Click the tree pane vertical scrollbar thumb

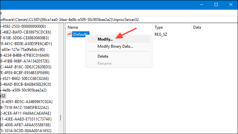coord(61,118)
